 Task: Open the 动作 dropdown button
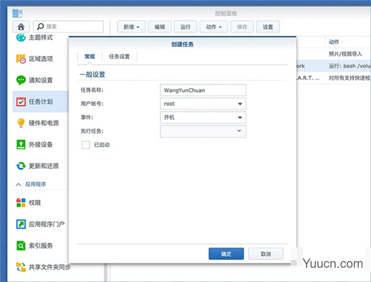214,27
